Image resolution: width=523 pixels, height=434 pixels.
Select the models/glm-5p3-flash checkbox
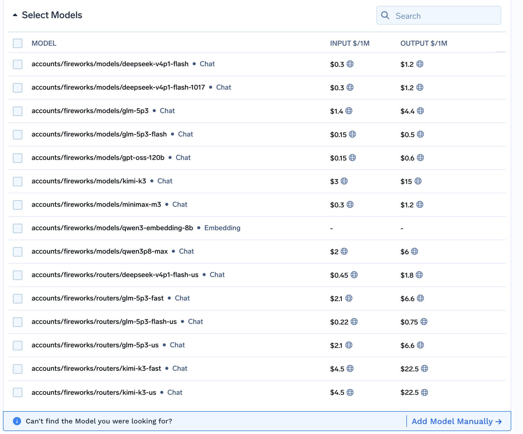click(18, 135)
